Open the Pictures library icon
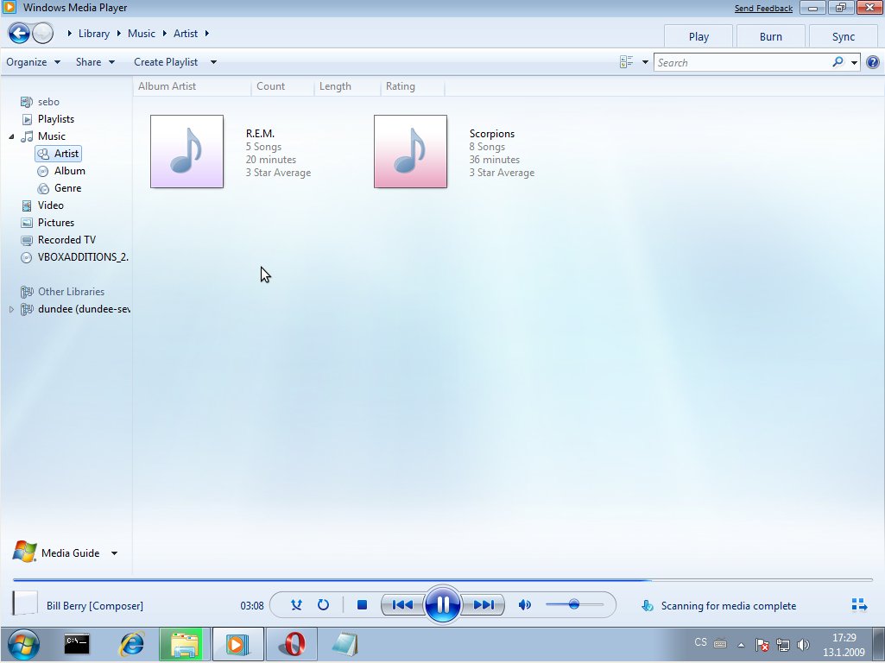Screen dimensions: 885x663 tap(27, 223)
